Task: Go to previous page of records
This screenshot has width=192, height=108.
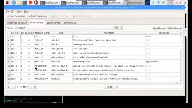Action: [x=14, y=87]
